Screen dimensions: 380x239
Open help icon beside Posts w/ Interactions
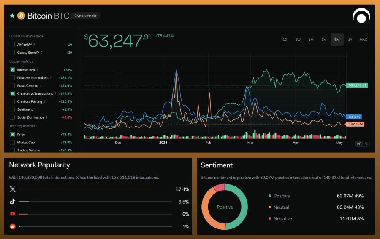(51, 78)
